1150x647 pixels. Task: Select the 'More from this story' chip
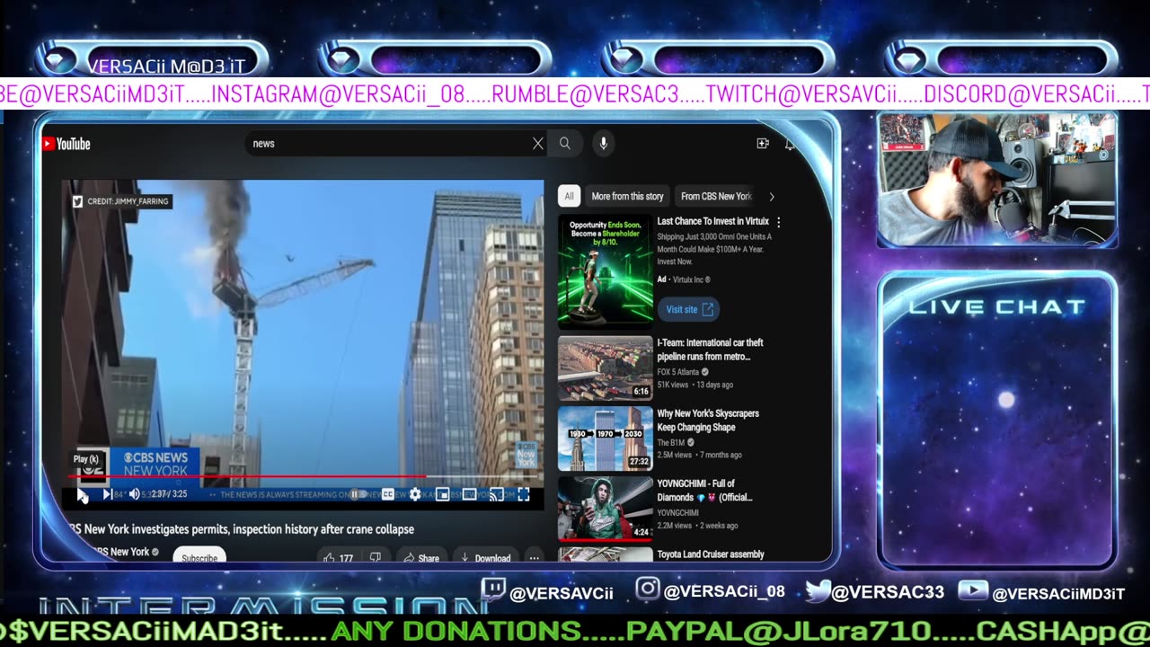(627, 196)
